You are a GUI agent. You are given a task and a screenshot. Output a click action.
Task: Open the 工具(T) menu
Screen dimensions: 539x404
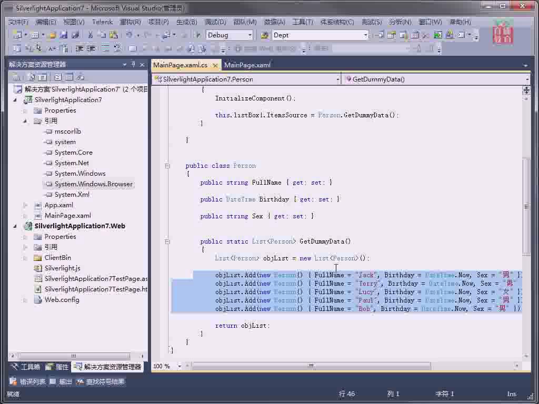[303, 22]
